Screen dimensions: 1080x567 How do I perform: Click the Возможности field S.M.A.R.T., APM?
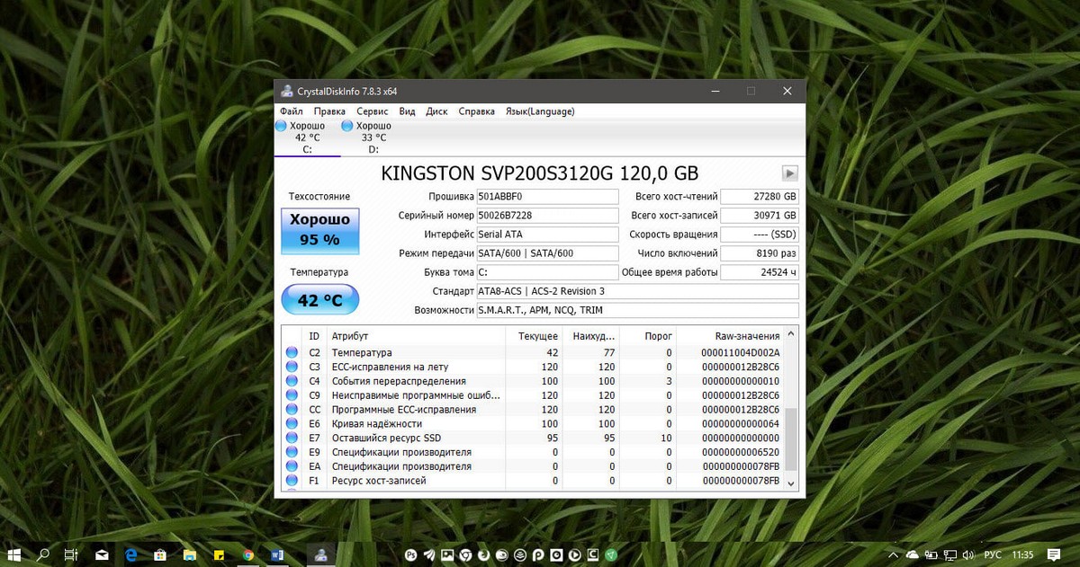coord(637,310)
